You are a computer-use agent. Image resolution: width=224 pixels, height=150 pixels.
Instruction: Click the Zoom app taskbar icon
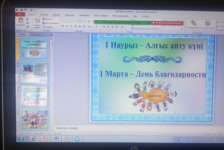click(78, 138)
